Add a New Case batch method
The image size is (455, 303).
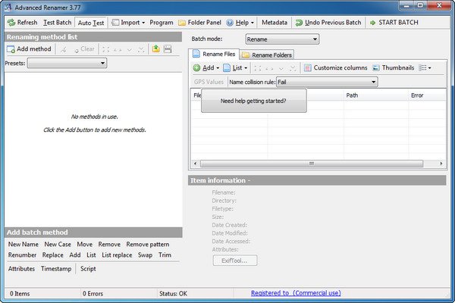click(58, 245)
